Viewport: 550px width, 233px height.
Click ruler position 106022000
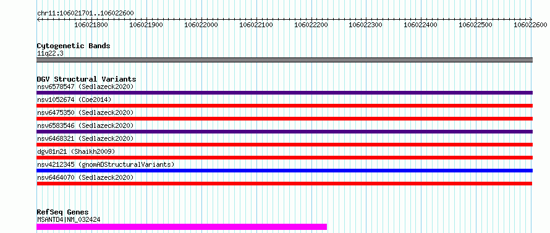point(201,25)
